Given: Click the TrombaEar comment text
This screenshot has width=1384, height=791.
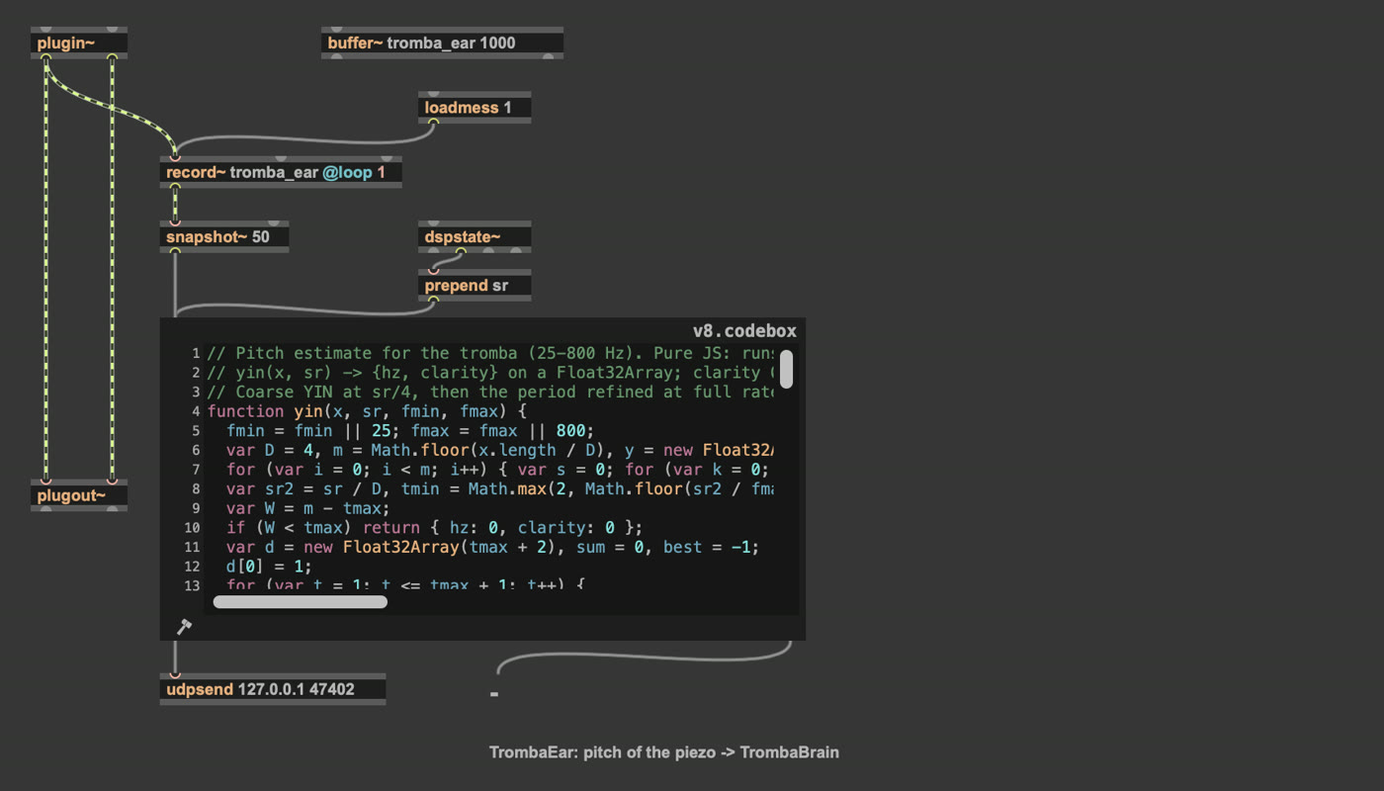Looking at the screenshot, I should coord(664,752).
